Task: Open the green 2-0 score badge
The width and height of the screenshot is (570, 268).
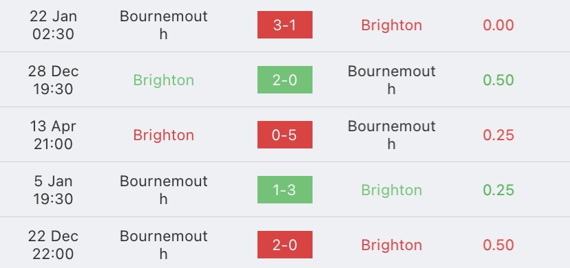Action: [x=284, y=80]
